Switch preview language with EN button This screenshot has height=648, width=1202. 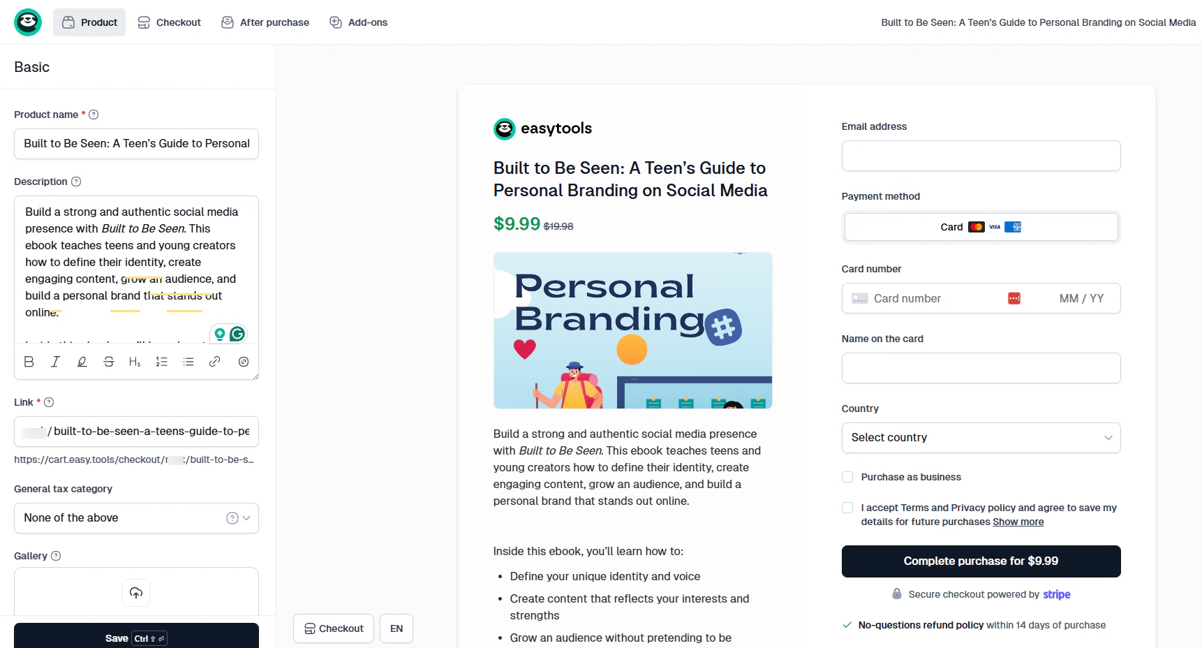coord(396,628)
